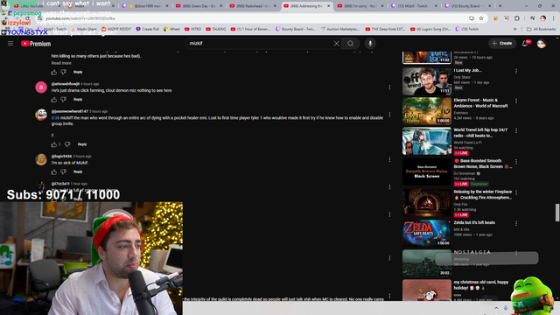Click the YouTube Premium logo
The height and width of the screenshot is (315, 560).
tap(36, 44)
